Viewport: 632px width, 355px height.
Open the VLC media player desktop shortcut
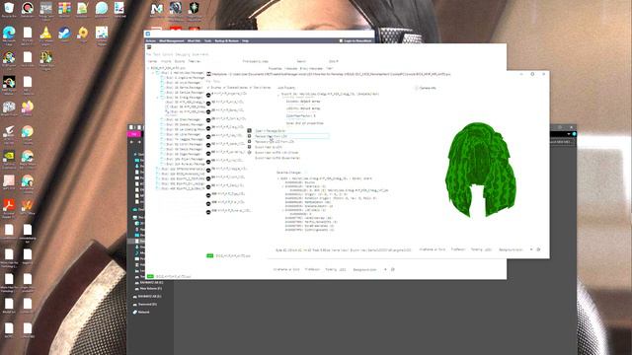[46, 33]
